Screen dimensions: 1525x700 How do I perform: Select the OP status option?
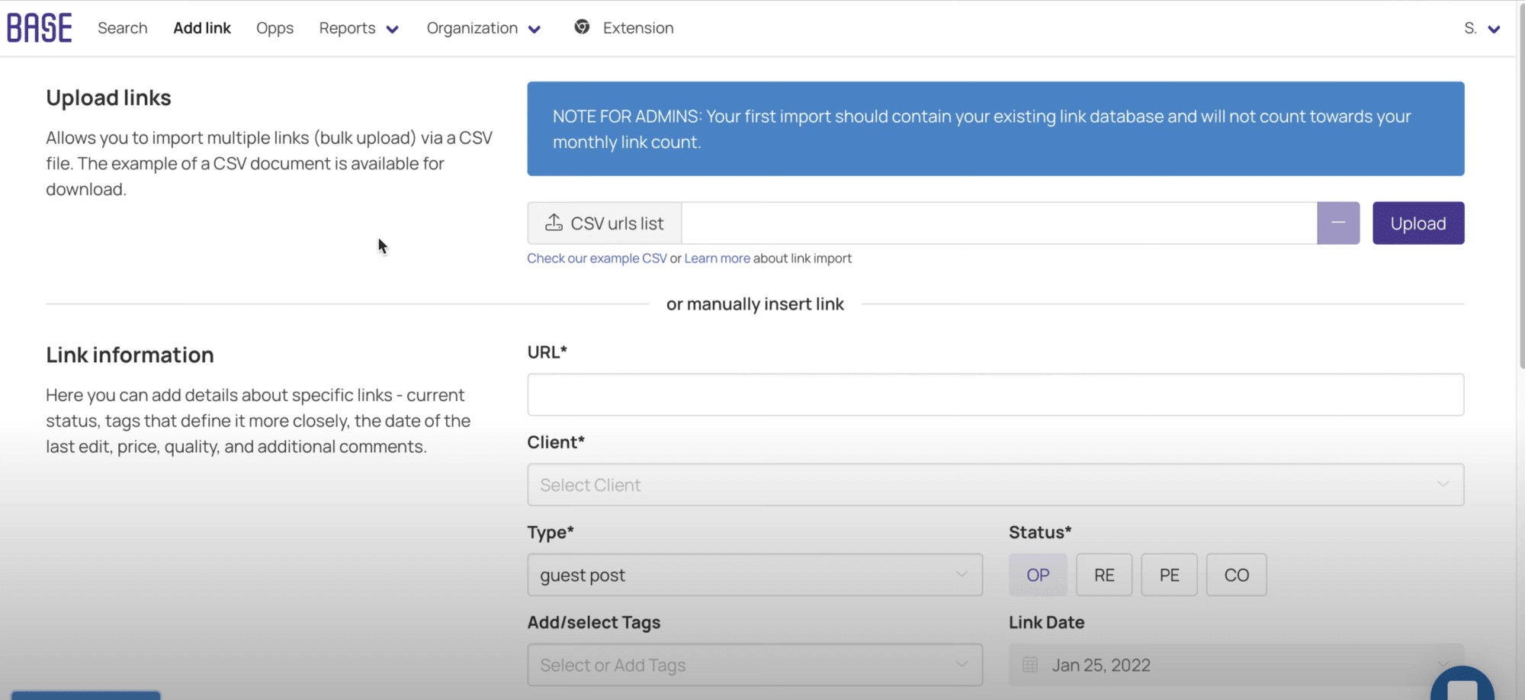click(1037, 575)
